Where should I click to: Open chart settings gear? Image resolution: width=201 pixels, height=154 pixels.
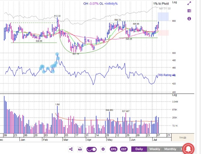[103, 149]
